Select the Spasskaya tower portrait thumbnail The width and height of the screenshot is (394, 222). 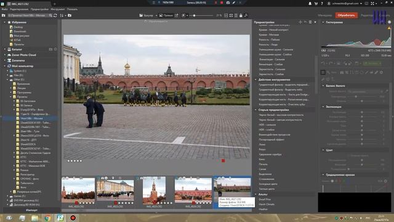coord(154,190)
